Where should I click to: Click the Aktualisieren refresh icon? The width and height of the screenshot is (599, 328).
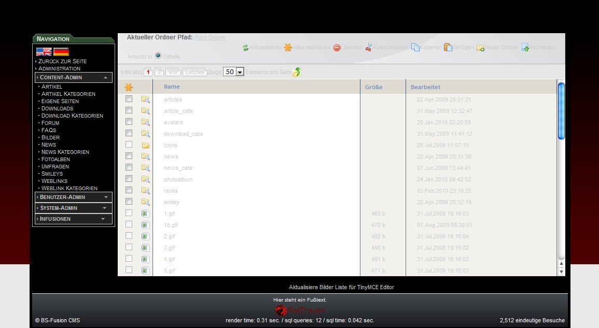coord(246,48)
